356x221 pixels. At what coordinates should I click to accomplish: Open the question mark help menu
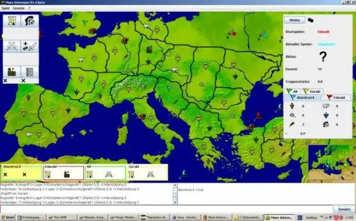point(29,8)
